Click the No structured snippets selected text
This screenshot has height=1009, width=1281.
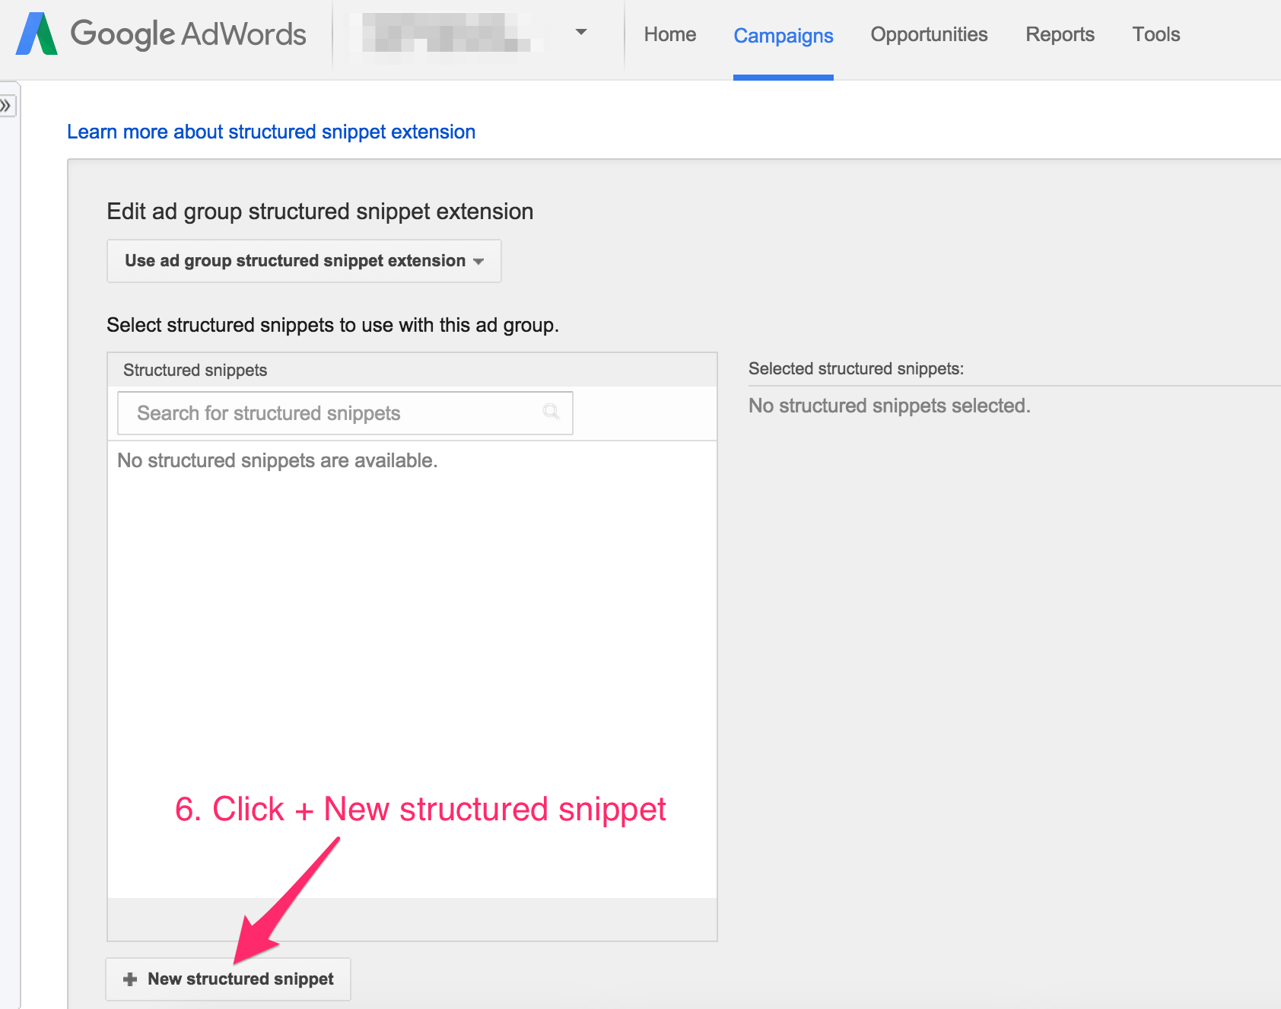(889, 406)
